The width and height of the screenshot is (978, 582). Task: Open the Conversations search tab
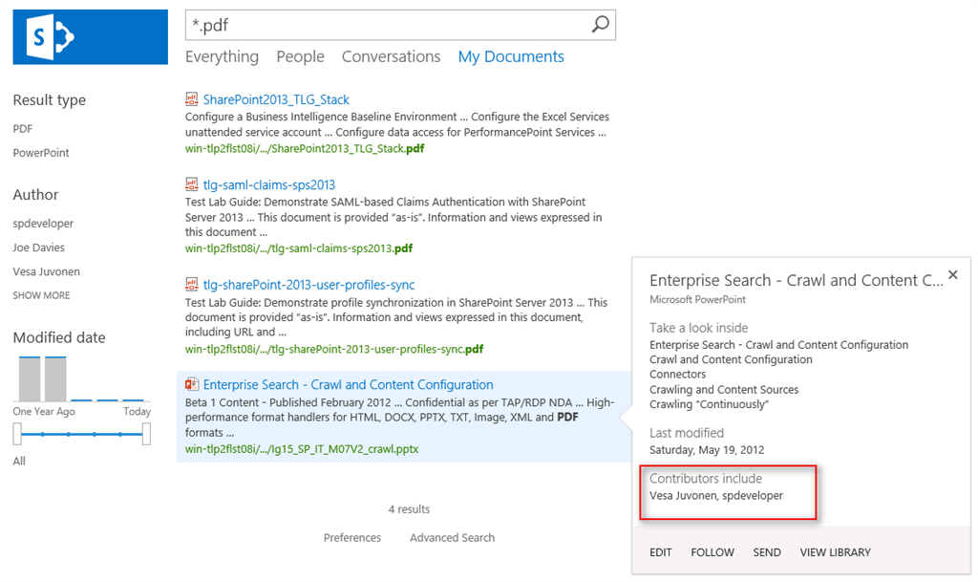tap(391, 56)
